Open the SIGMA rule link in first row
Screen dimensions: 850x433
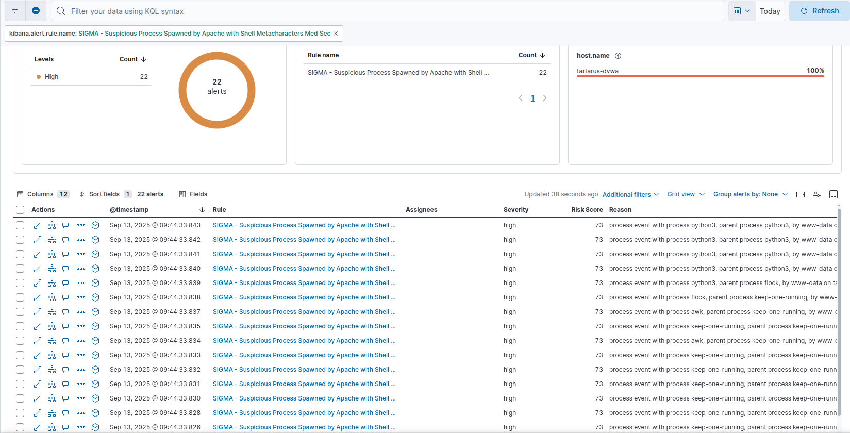point(304,225)
